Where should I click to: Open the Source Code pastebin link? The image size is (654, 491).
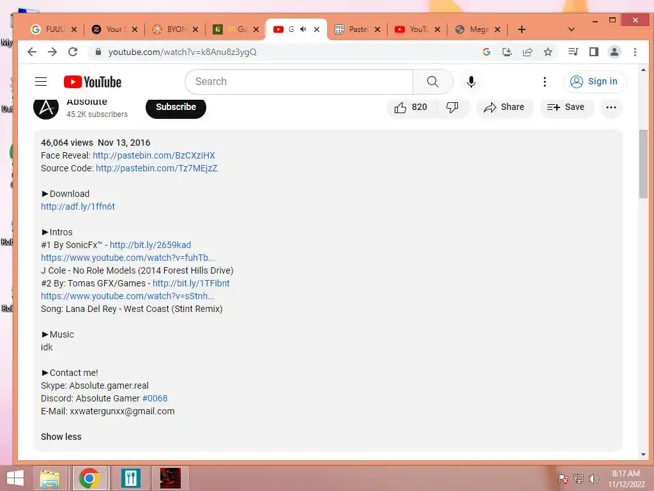[156, 168]
